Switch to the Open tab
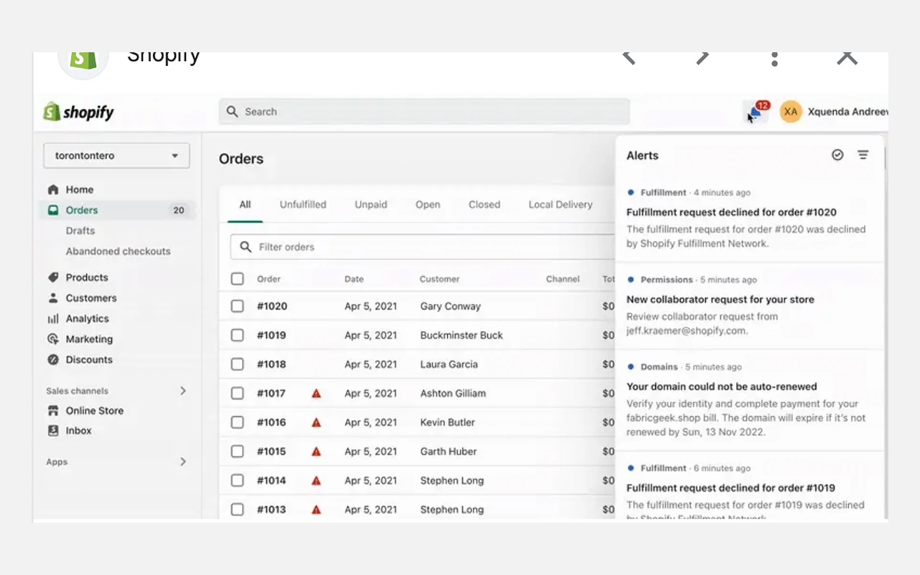This screenshot has width=920, height=575. 427,205
